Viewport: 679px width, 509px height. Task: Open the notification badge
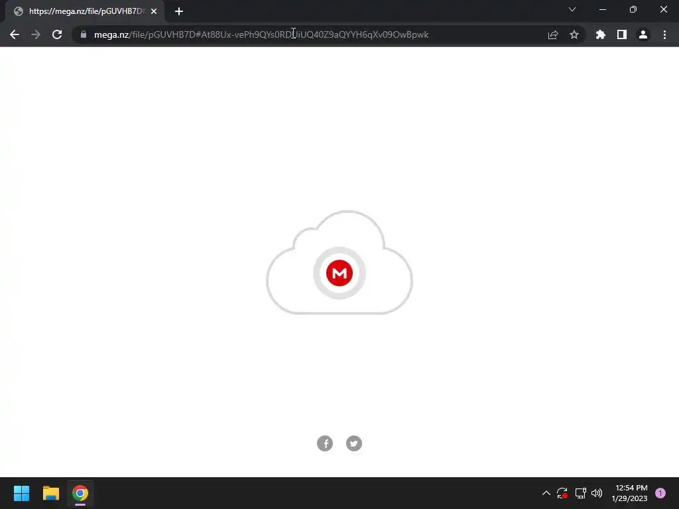pos(660,493)
